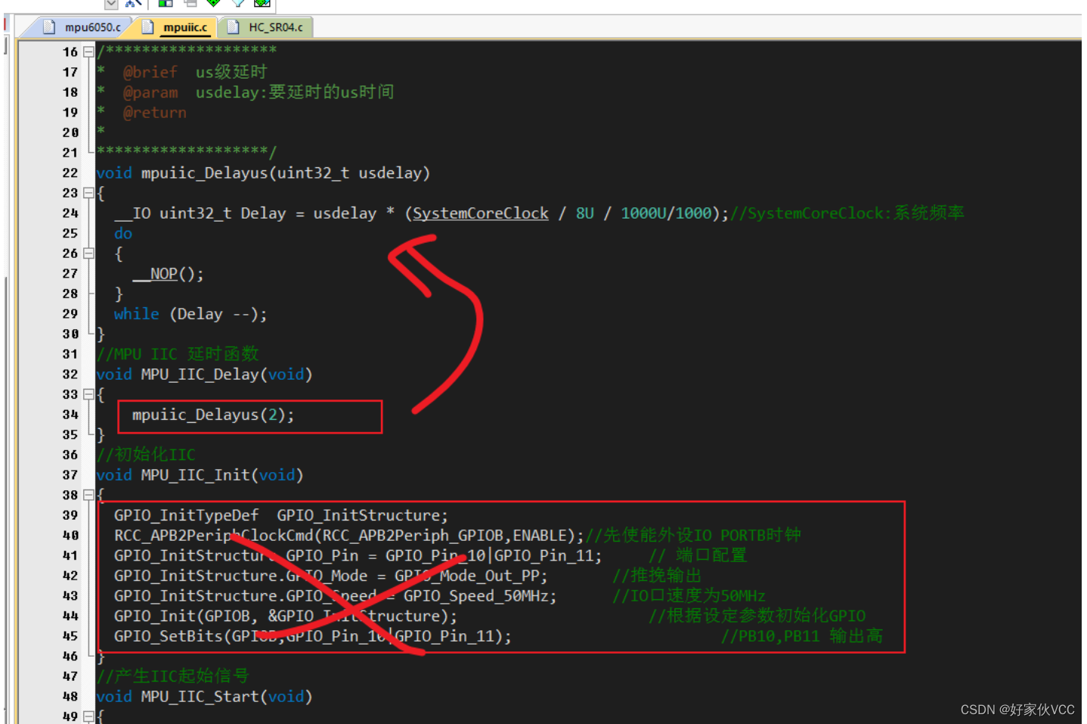Click 'void MPU_IIC_Start(void)' declaration
This screenshot has height=724, width=1087.
coord(204,697)
